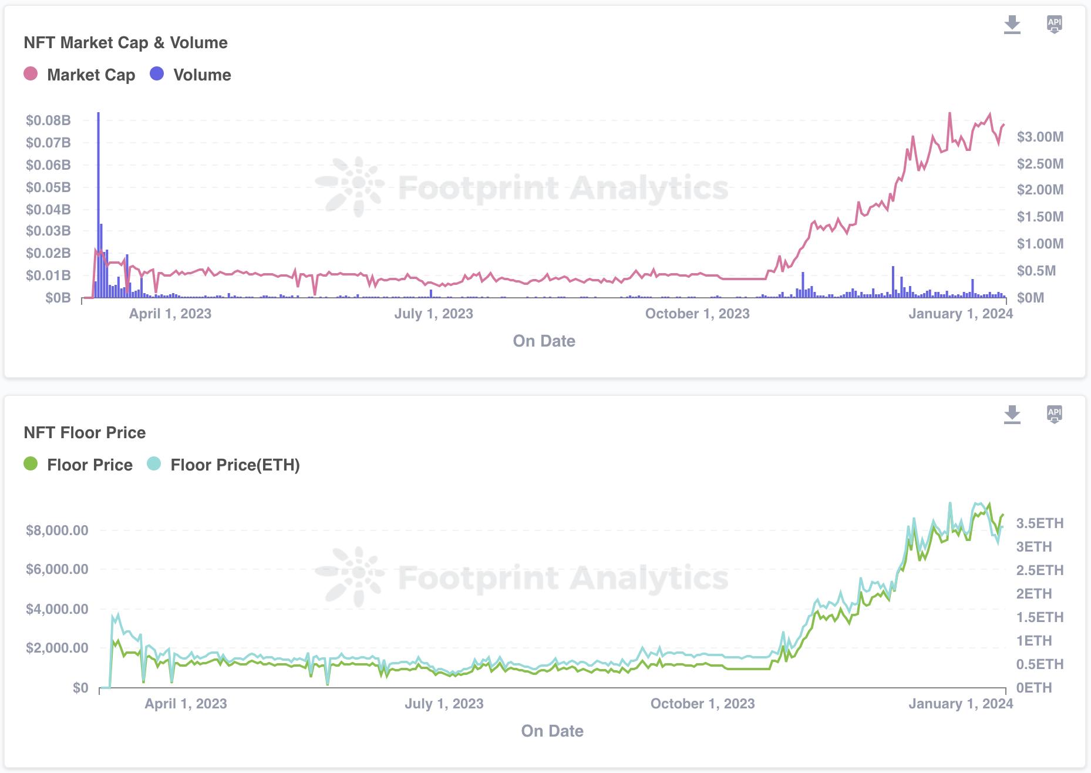Toggle the Market Cap series in legend
This screenshot has width=1091, height=773.
(x=80, y=75)
